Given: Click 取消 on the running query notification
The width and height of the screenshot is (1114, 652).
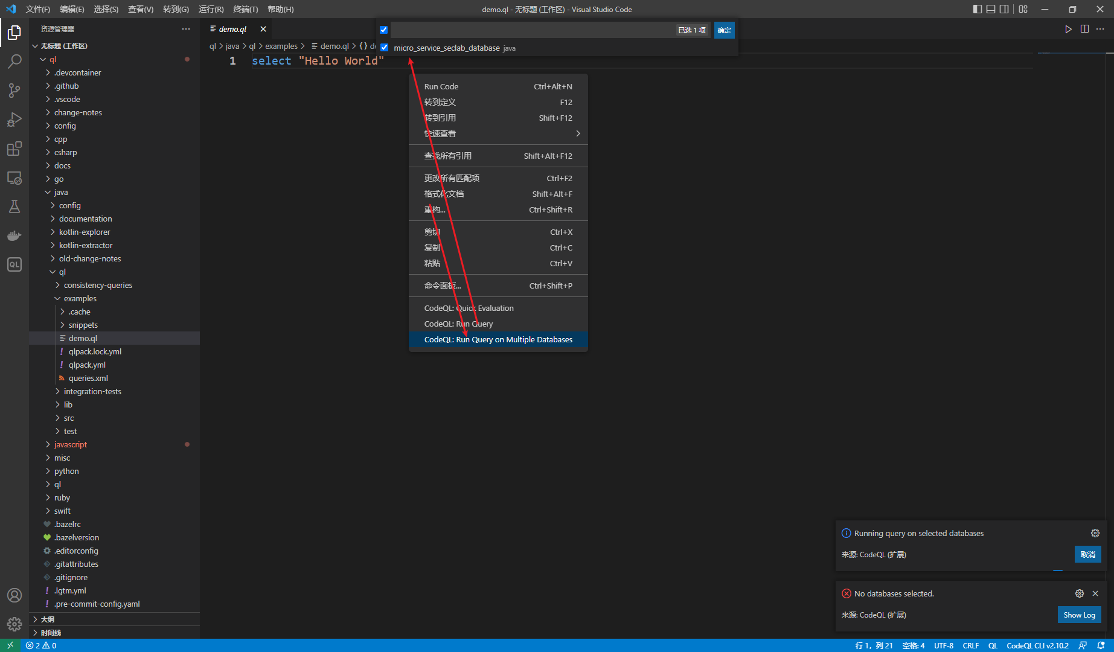Looking at the screenshot, I should [1088, 554].
